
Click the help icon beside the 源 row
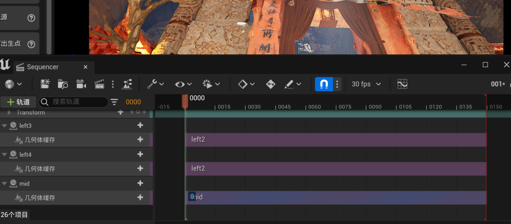[x=31, y=18]
